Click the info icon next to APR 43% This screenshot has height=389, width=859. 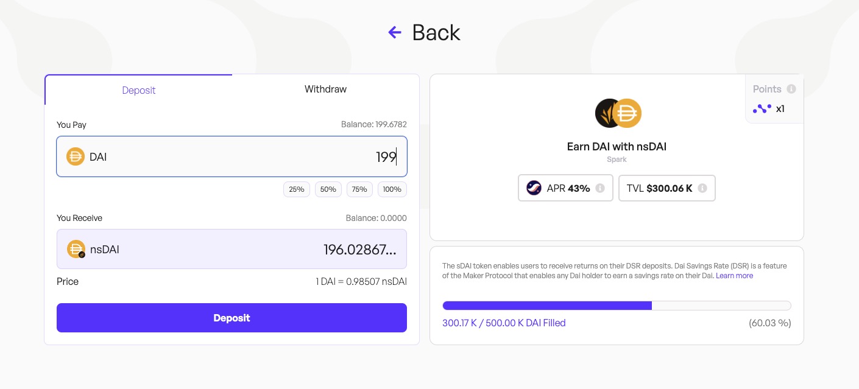(599, 188)
